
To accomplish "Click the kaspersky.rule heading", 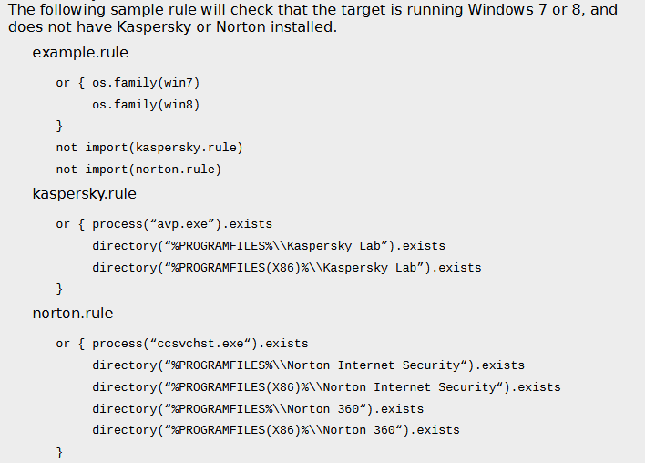I will click(x=85, y=194).
